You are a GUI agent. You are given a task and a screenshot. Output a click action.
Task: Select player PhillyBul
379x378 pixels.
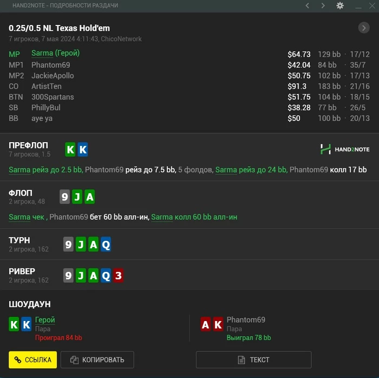tap(46, 107)
